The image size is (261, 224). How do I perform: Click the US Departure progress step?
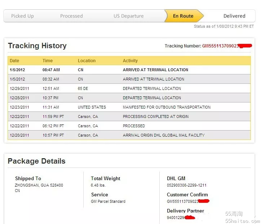[x=128, y=16]
